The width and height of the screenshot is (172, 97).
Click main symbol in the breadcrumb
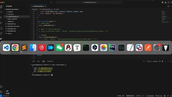pyautogui.click(x=56, y=9)
